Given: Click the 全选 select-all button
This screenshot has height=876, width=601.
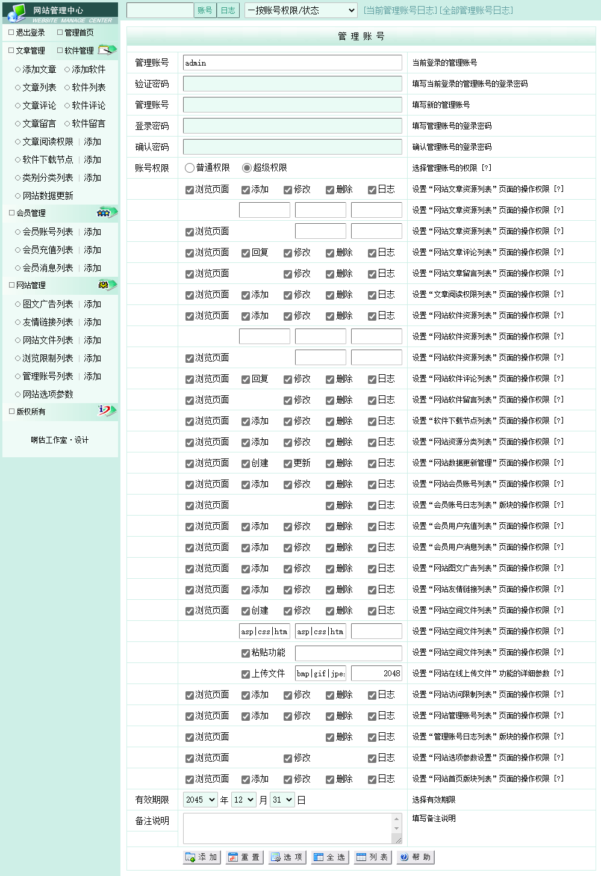Looking at the screenshot, I should tap(330, 857).
